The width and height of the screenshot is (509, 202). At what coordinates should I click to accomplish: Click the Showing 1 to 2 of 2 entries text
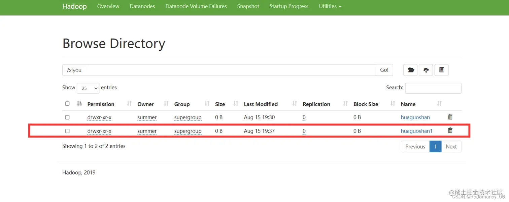[94, 146]
